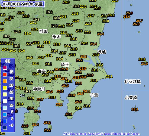Select the 千葉 prefecture label
149x136 pixels.
coord(94,95)
